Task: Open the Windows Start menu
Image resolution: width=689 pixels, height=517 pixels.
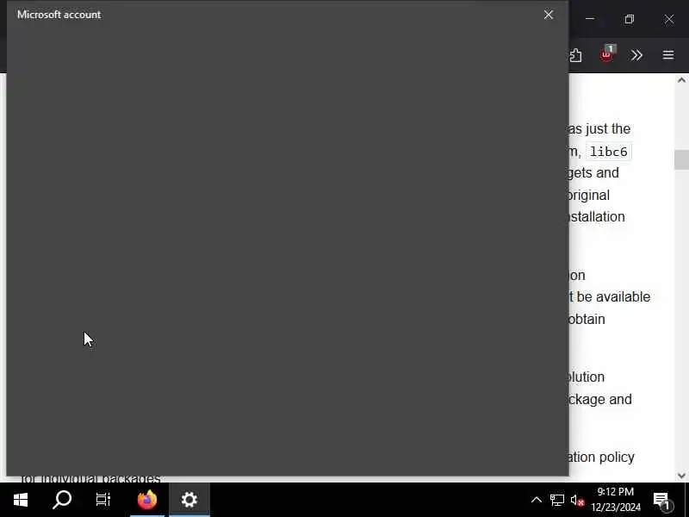Action: 21,500
